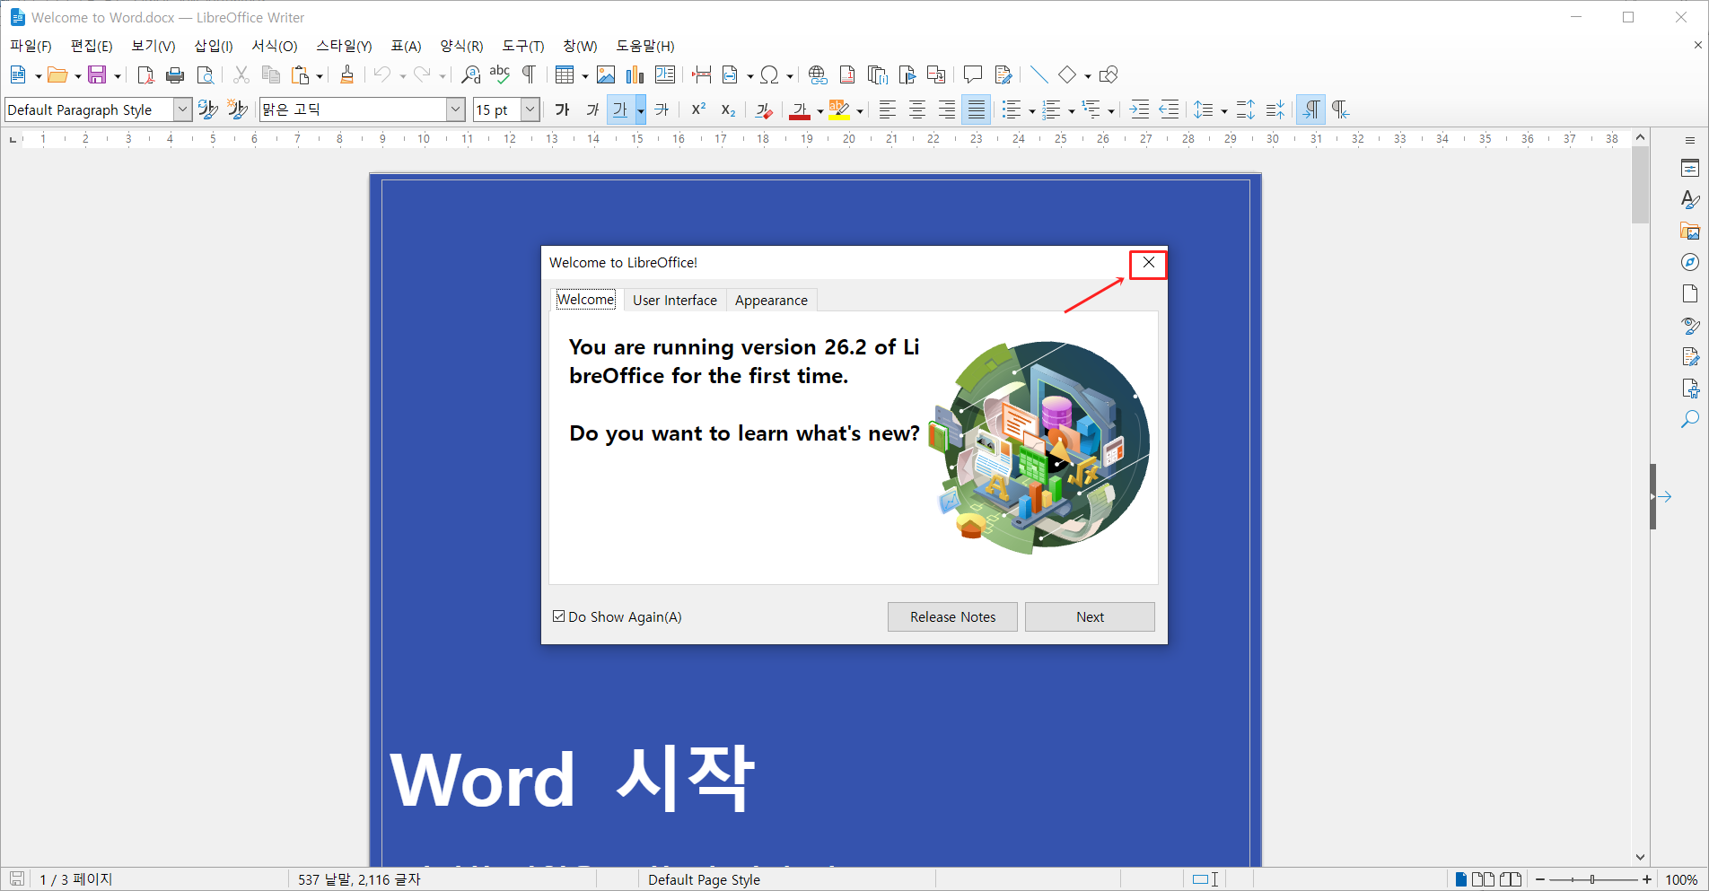Expand font name dropdown
Screen dimensions: 1709x891
tap(456, 109)
